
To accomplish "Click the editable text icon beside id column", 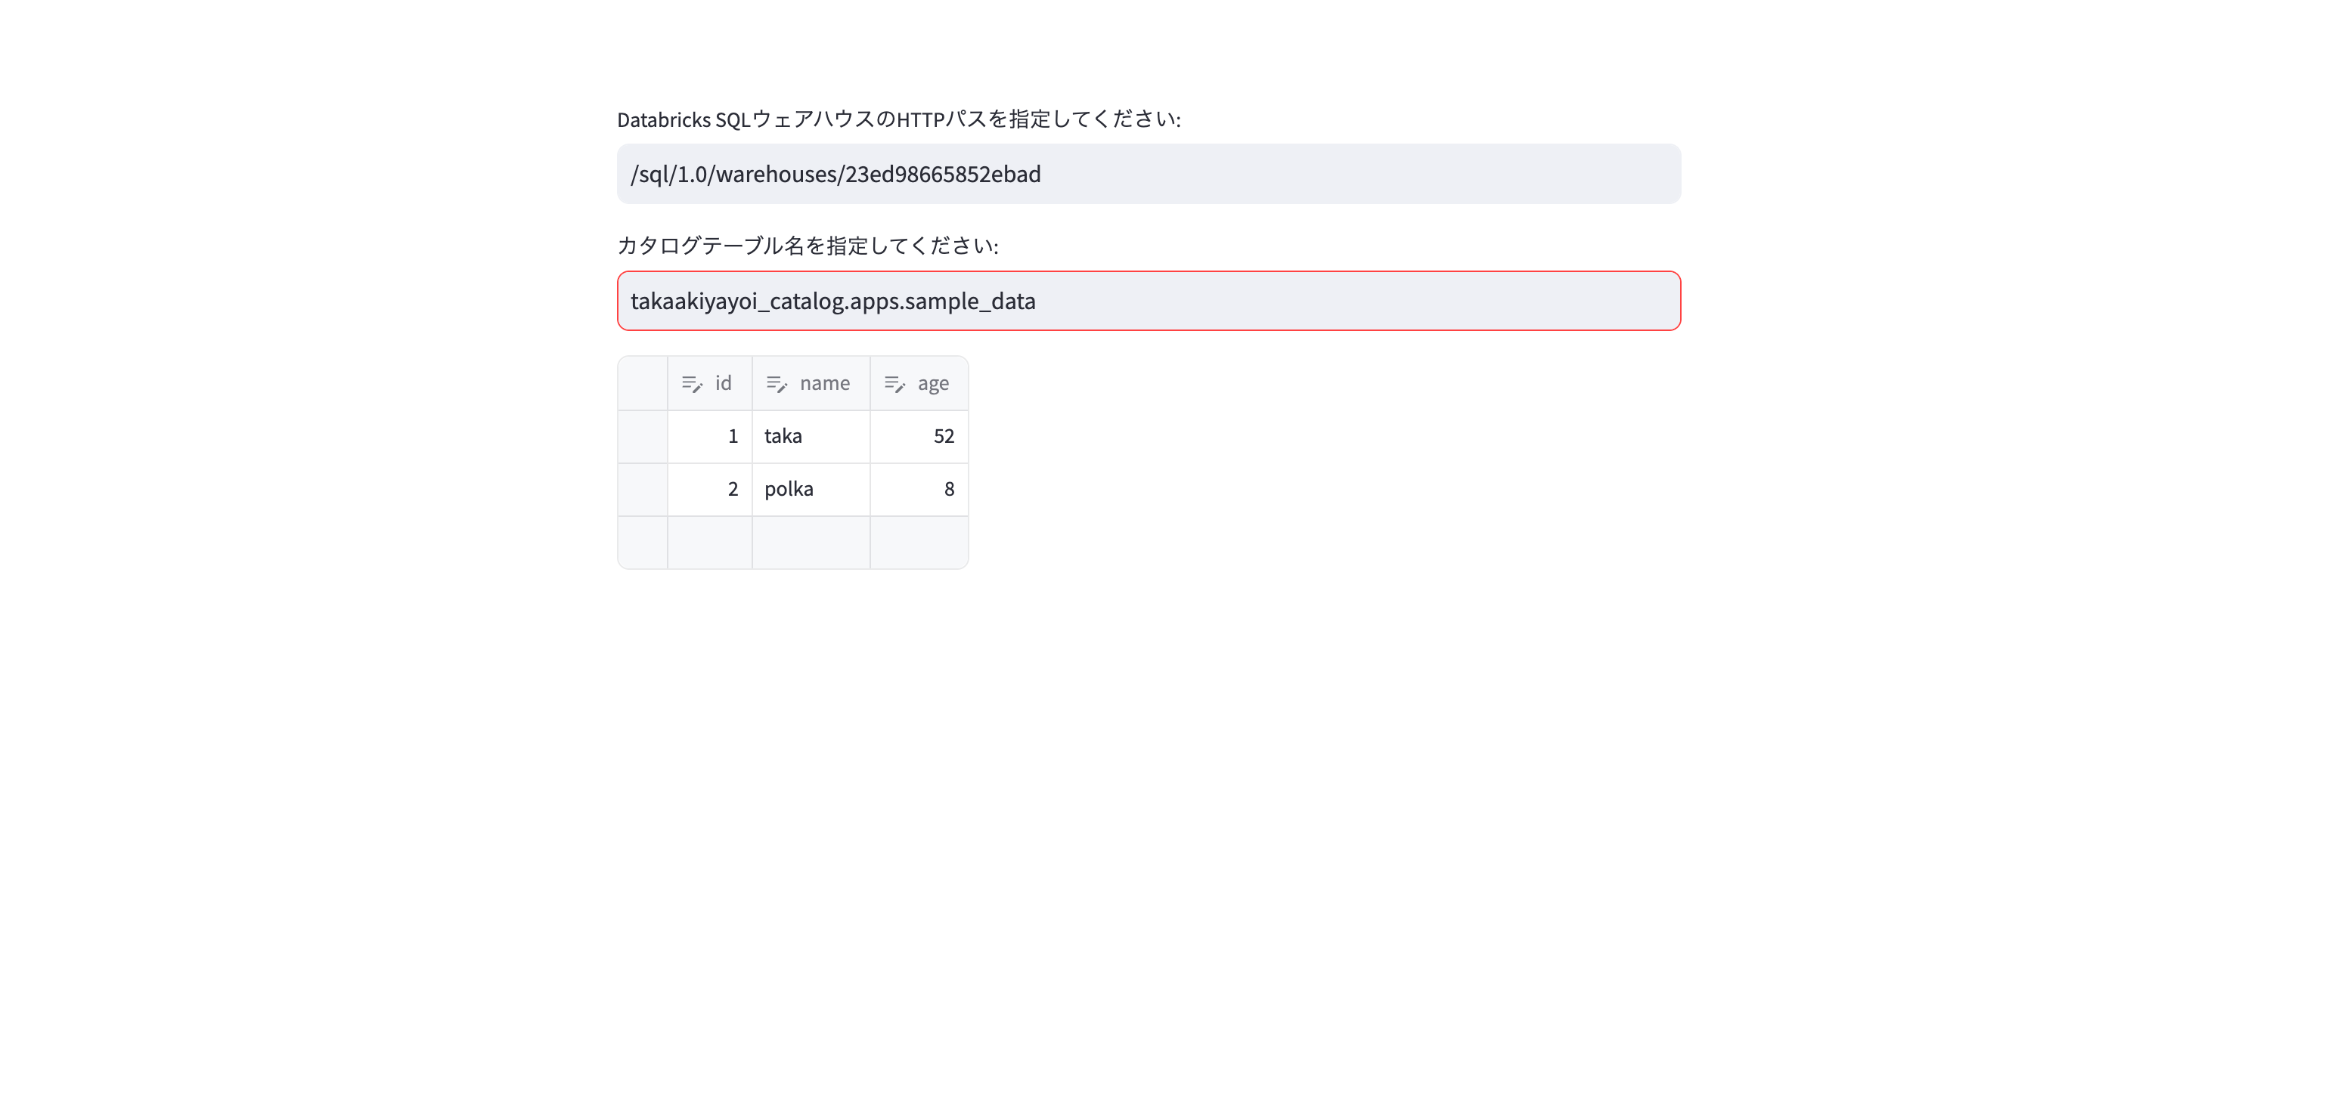I will [692, 383].
